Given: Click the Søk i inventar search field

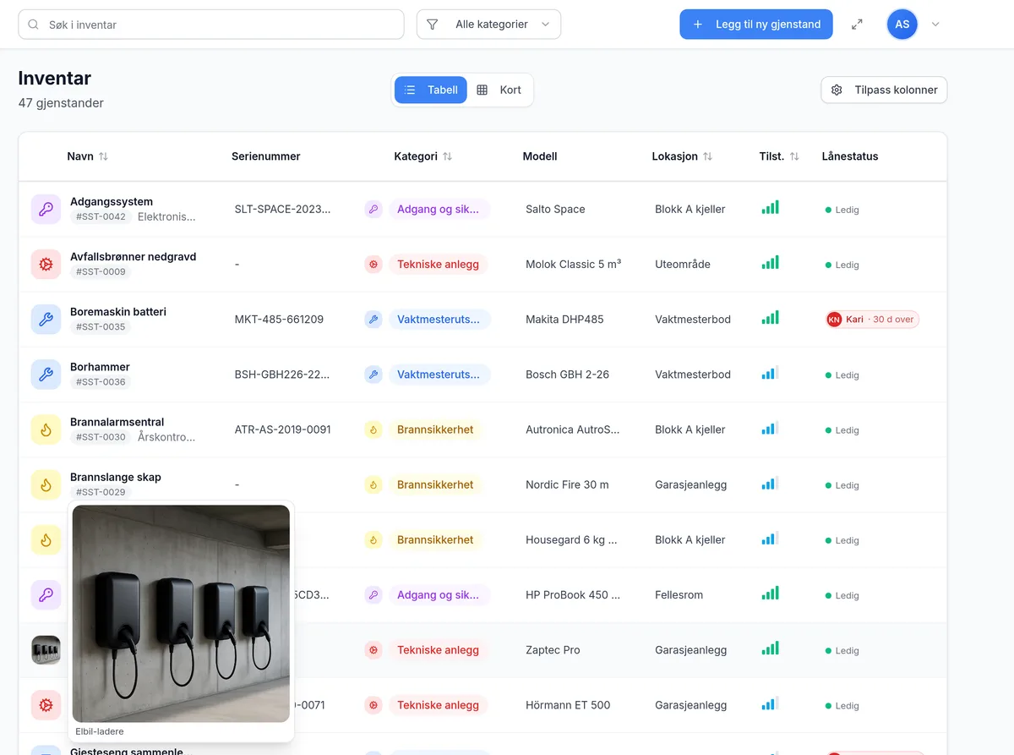Looking at the screenshot, I should 211,25.
